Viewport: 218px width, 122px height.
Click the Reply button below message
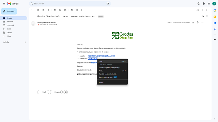[43, 92]
